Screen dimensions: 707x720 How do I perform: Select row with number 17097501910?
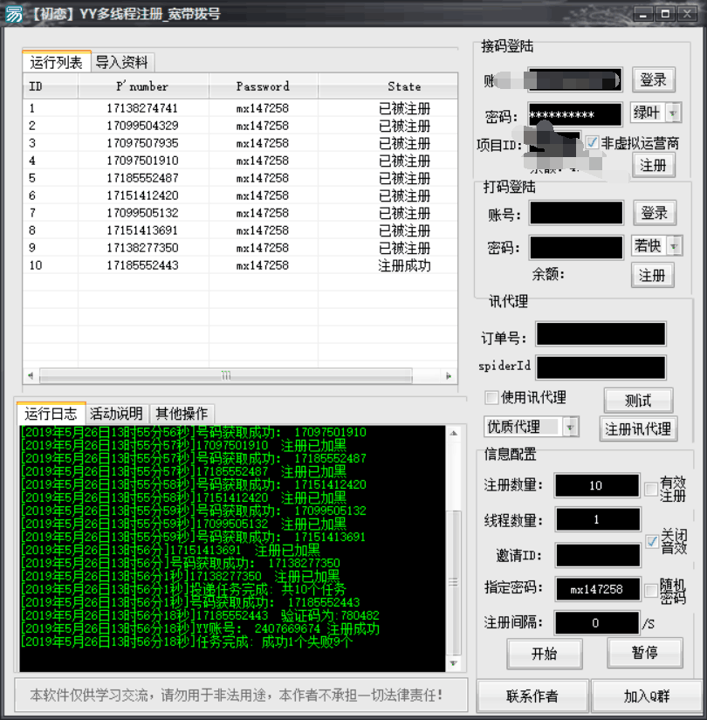point(240,161)
